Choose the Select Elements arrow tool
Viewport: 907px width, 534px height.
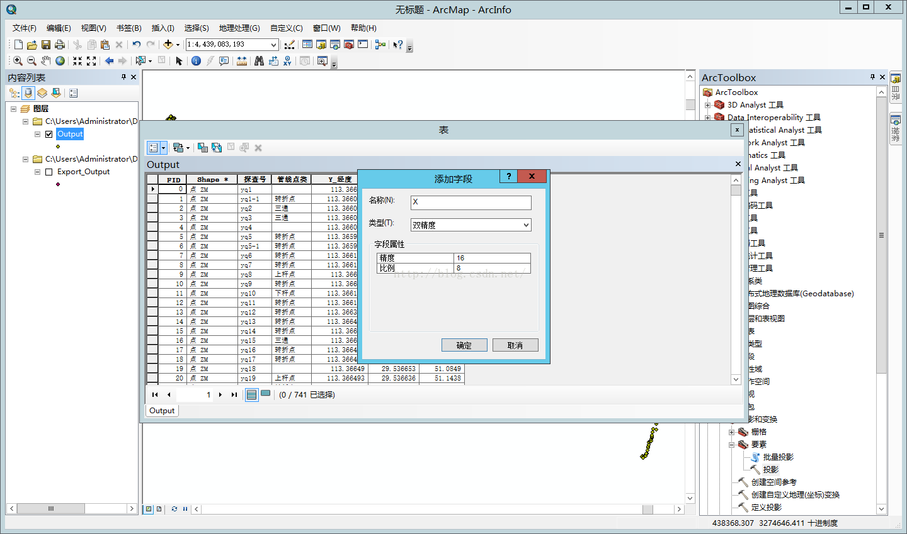pos(179,61)
